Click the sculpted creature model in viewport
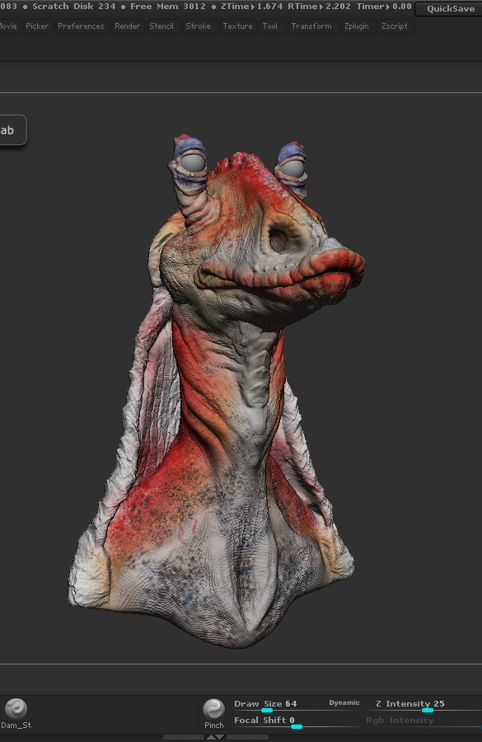This screenshot has width=482, height=742. [217, 391]
